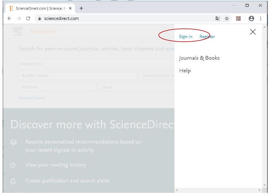The height and width of the screenshot is (194, 273).
Task: Click 'View your reading history' text
Action: (x=56, y=165)
